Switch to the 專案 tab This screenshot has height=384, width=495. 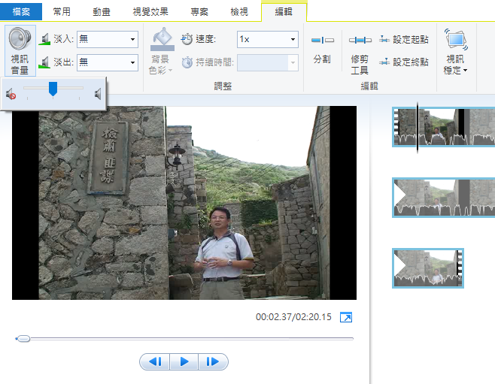tap(199, 12)
